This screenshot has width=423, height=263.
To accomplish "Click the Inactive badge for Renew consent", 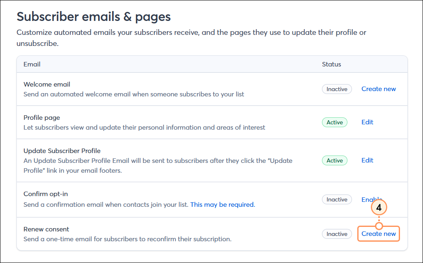I will 337,233.
